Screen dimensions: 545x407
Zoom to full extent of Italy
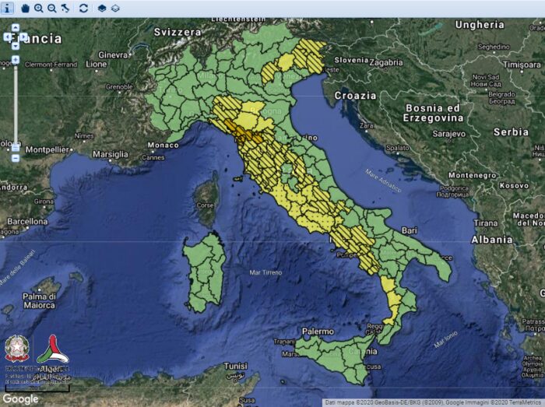[65, 8]
